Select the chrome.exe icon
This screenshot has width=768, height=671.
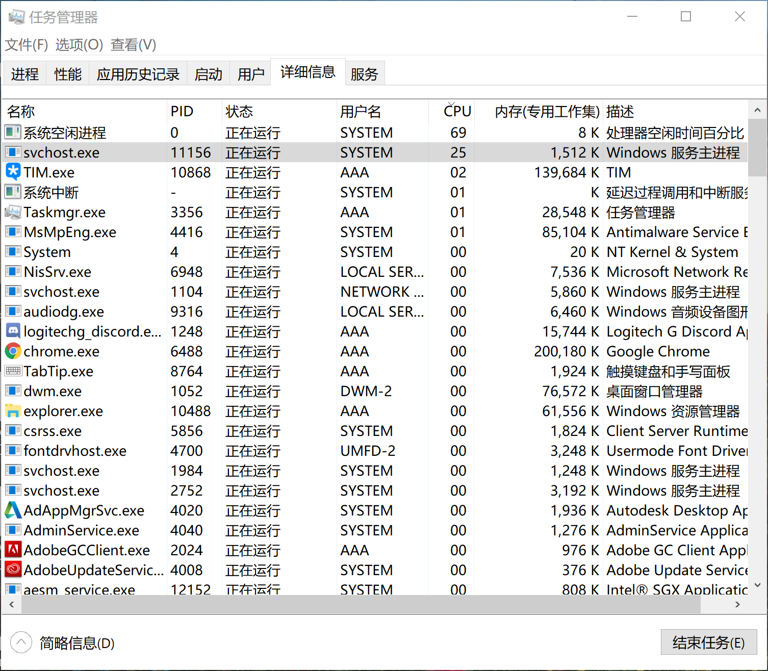(x=13, y=351)
